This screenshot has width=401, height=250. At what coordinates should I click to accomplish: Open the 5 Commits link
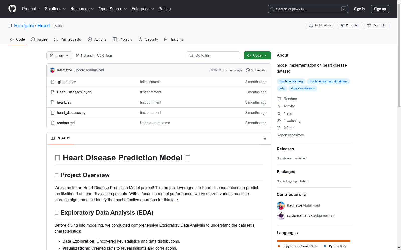coord(256,70)
